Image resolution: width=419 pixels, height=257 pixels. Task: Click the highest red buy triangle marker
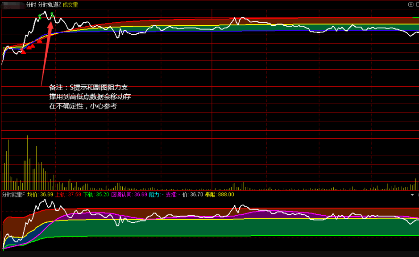tap(39, 41)
